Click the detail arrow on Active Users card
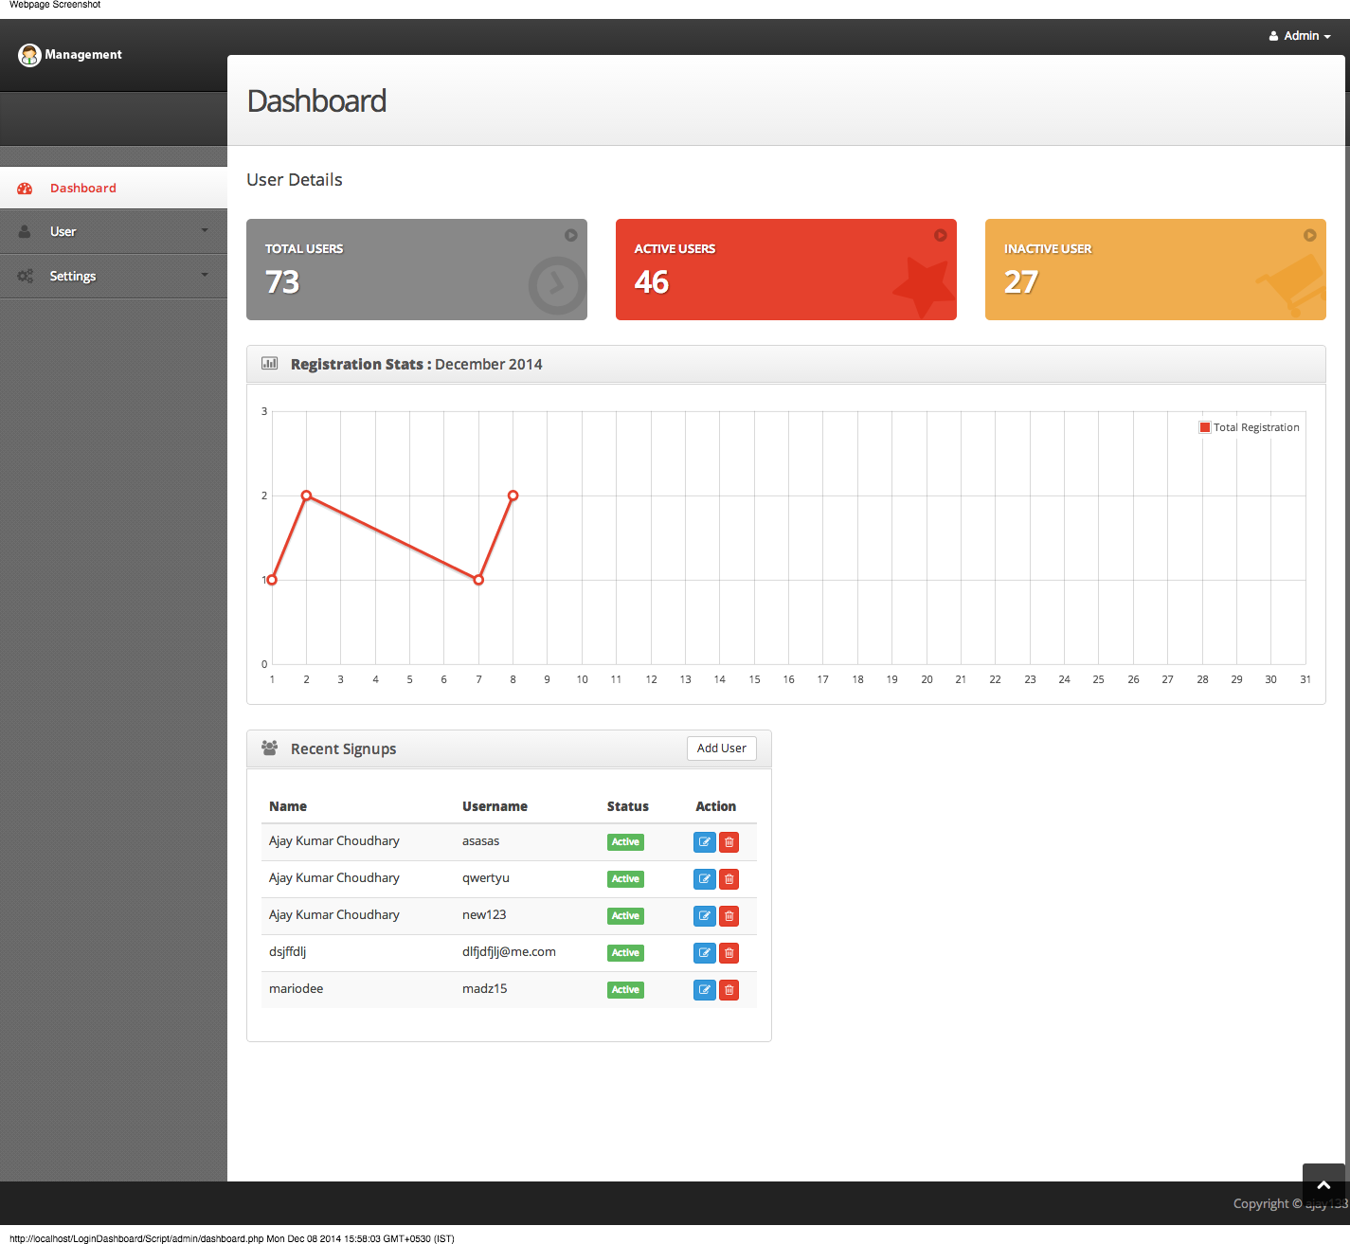This screenshot has height=1244, width=1350. (940, 235)
